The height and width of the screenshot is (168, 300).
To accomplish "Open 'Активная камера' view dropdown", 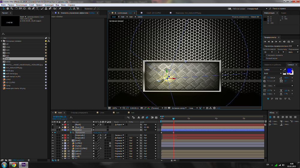I will tap(179, 108).
